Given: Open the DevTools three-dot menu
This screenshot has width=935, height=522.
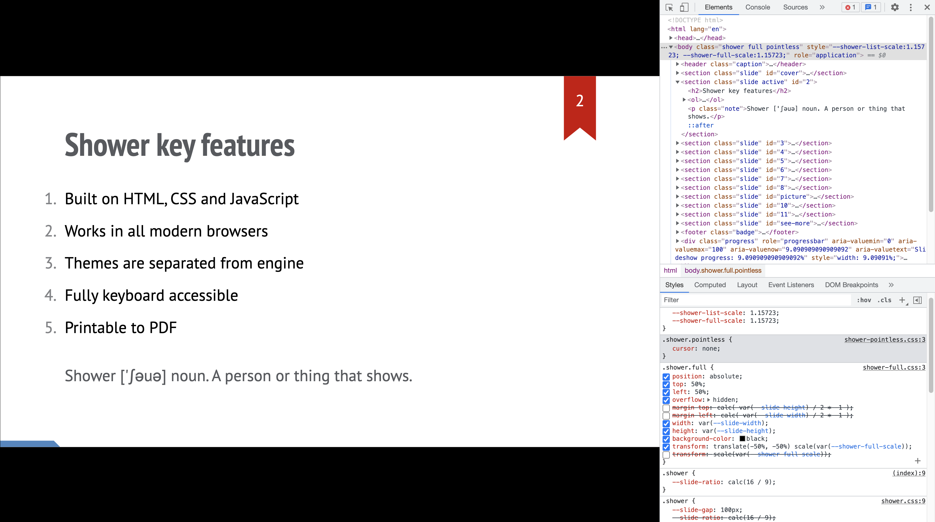Looking at the screenshot, I should pyautogui.click(x=911, y=7).
